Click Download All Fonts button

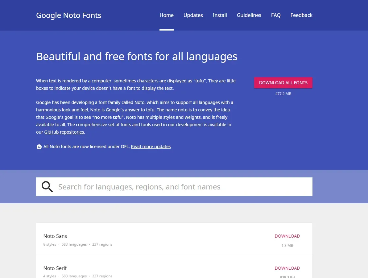pyautogui.click(x=283, y=83)
